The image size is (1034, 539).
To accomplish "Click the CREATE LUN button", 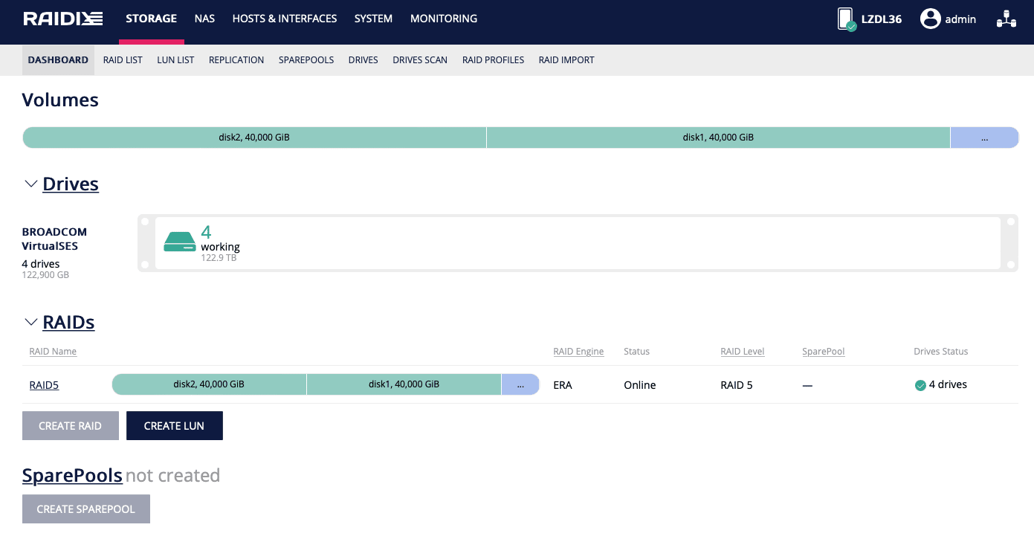I will click(174, 426).
